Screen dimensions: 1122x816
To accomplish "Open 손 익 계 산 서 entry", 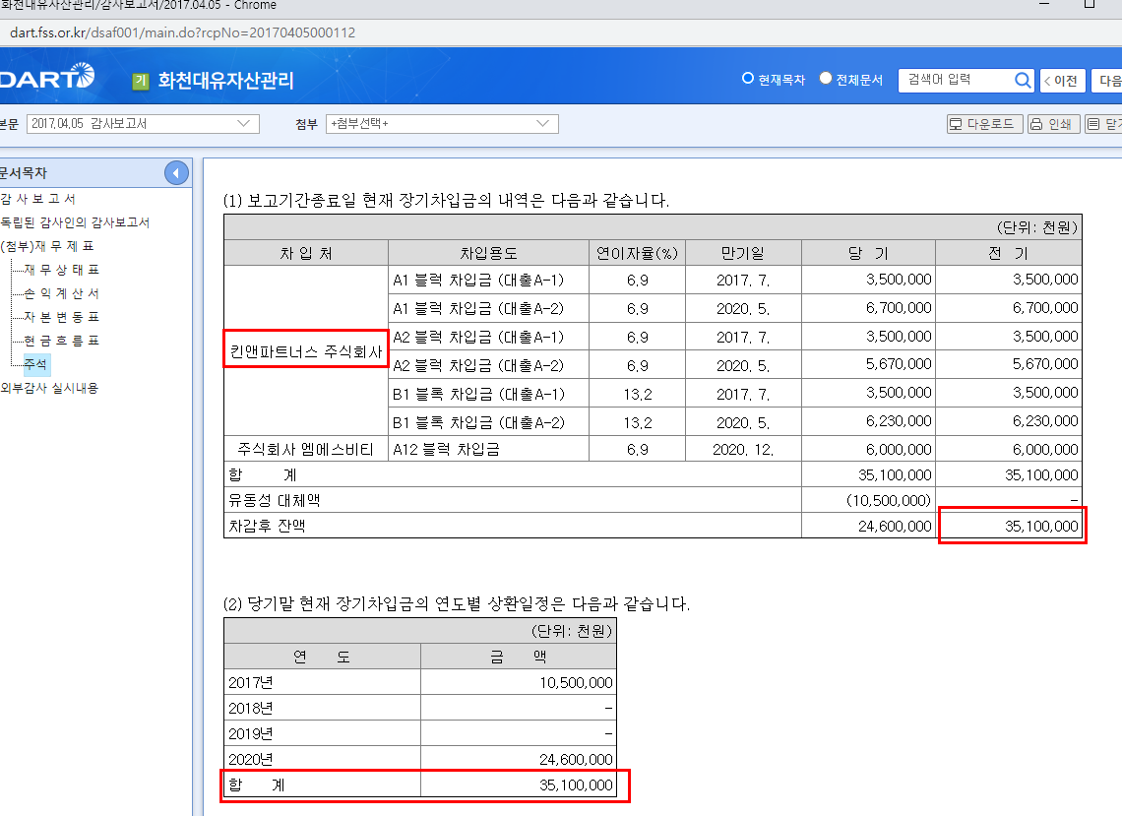I will point(62,293).
